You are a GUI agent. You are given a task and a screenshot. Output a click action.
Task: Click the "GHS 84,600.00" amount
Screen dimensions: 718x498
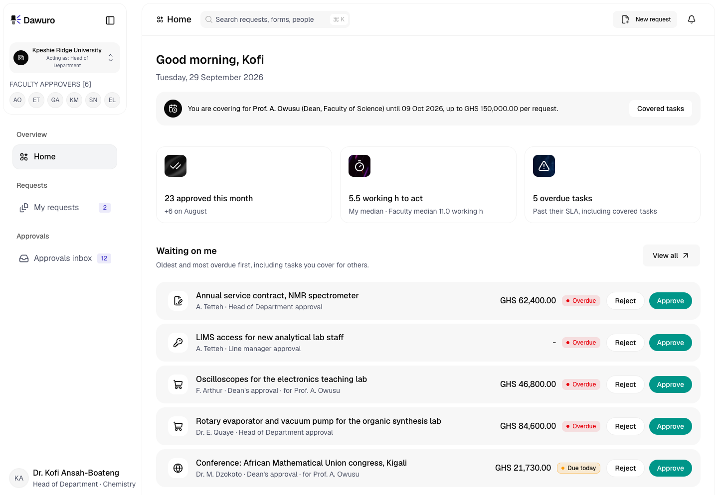coord(528,426)
